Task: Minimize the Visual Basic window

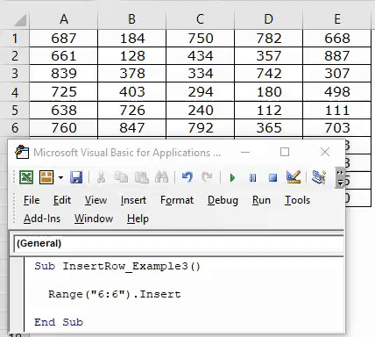Action: pyautogui.click(x=245, y=152)
